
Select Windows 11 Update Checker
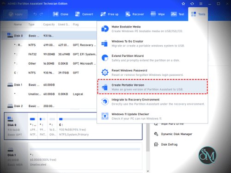tap(152, 116)
